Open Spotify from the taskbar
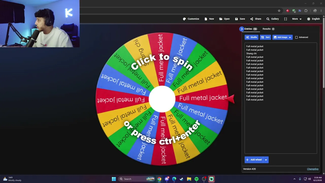The image size is (325, 183). point(197,179)
